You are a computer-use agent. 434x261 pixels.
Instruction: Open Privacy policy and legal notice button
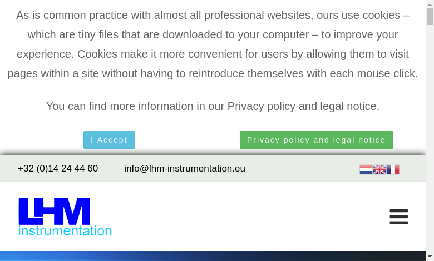point(317,140)
